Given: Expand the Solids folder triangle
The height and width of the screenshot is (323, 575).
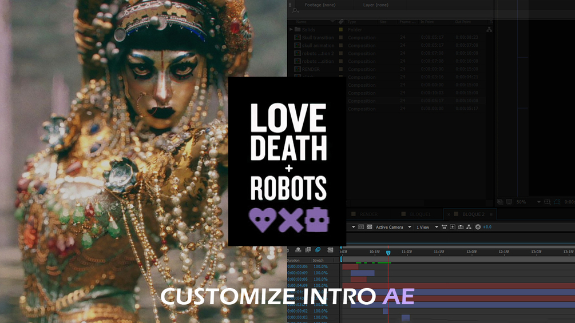Looking at the screenshot, I should point(291,29).
